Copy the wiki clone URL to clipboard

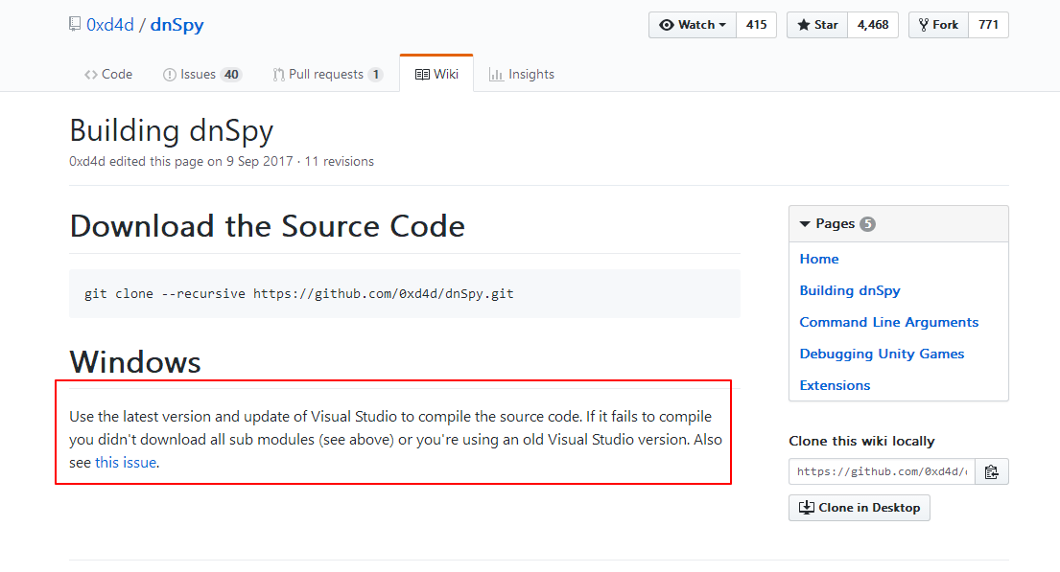992,471
